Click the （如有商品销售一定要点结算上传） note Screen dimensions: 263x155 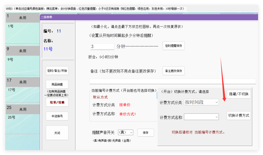tap(57, 93)
